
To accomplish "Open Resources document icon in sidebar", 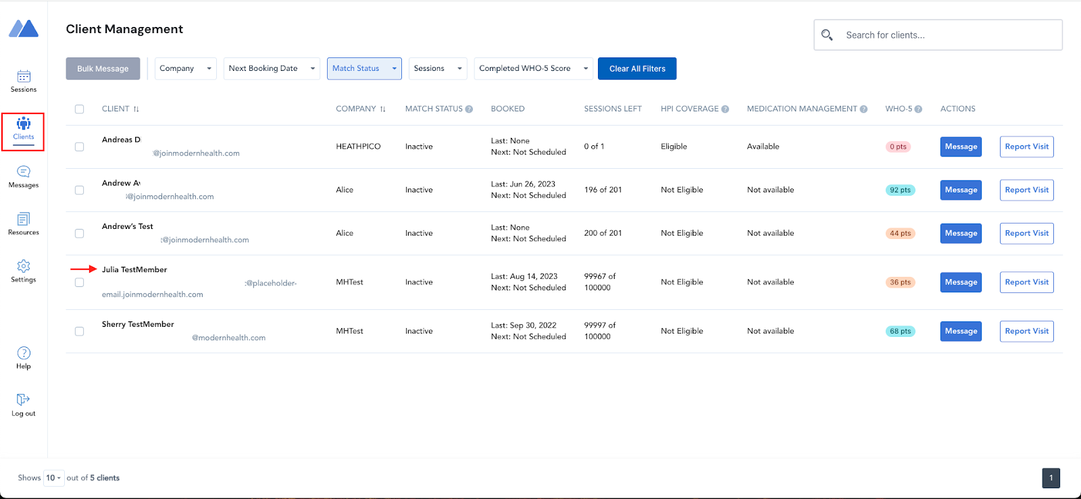I will click(24, 219).
